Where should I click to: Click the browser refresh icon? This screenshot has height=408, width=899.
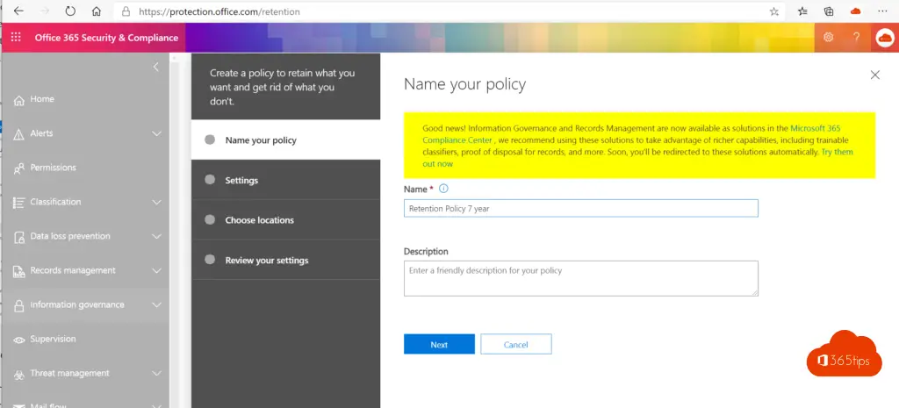pos(70,11)
